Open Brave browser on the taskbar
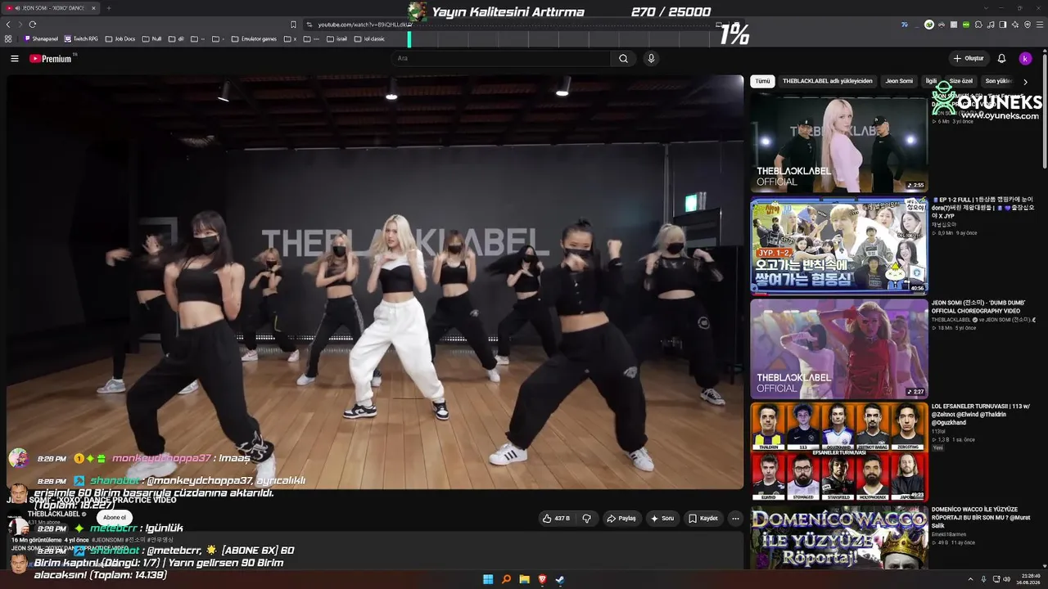The width and height of the screenshot is (1048, 589). (x=542, y=579)
